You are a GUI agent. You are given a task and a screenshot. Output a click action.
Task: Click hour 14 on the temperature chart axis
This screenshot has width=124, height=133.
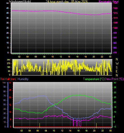[70, 131]
